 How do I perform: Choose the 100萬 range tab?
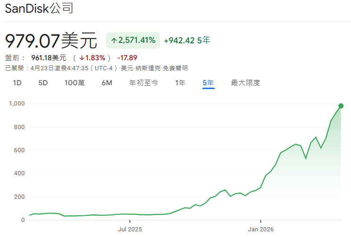coord(75,83)
